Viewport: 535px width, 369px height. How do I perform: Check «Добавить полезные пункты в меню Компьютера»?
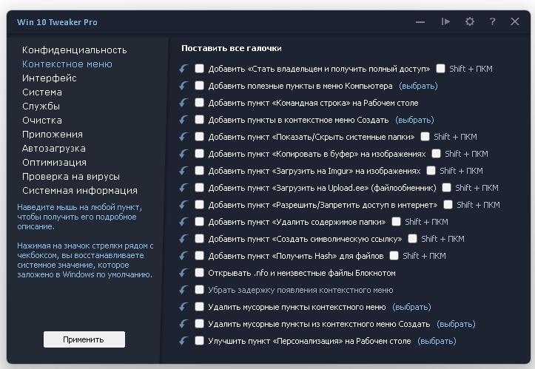[199, 86]
